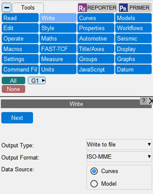
Task: Open the Datum menu
Action: coord(134,69)
